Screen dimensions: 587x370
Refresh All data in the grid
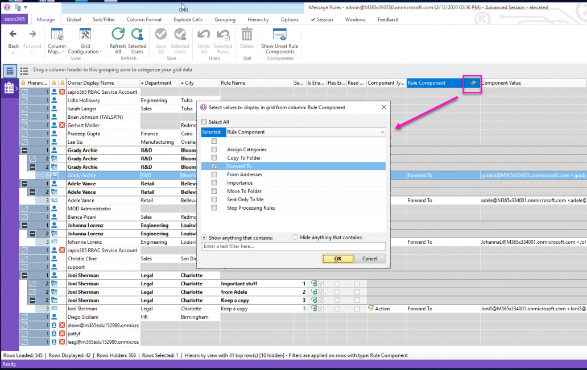tap(118, 35)
